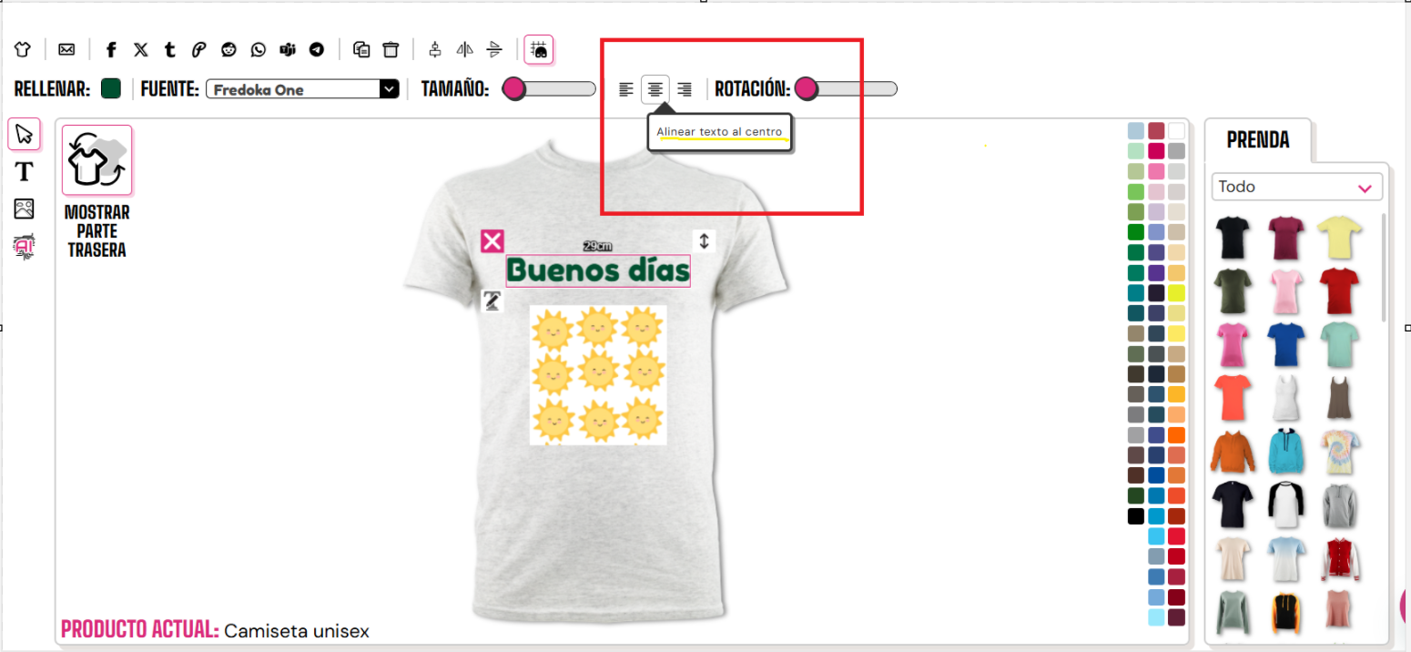The image size is (1411, 652).
Task: Click the Rotación slider handle
Action: (x=806, y=88)
